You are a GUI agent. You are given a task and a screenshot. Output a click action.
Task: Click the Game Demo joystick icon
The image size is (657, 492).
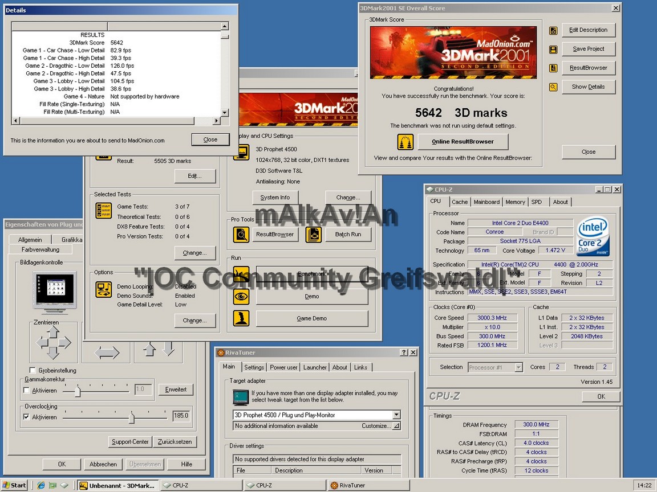pos(241,318)
